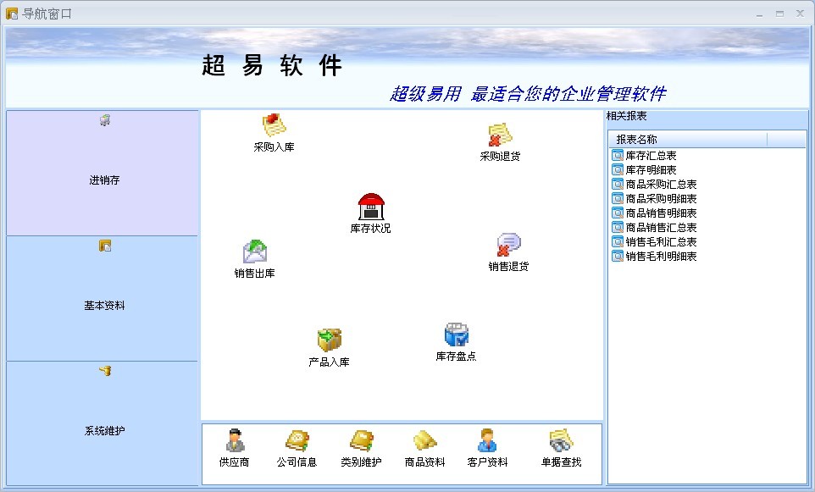Click the 商品资料 goods data icon
The width and height of the screenshot is (815, 492).
[x=424, y=440]
